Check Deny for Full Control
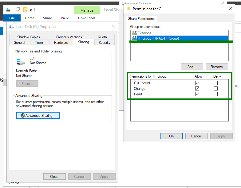 pos(216,83)
